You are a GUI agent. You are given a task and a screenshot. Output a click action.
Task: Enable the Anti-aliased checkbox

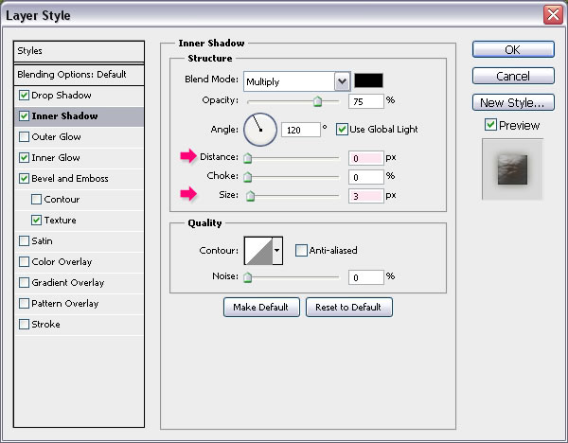(x=301, y=250)
